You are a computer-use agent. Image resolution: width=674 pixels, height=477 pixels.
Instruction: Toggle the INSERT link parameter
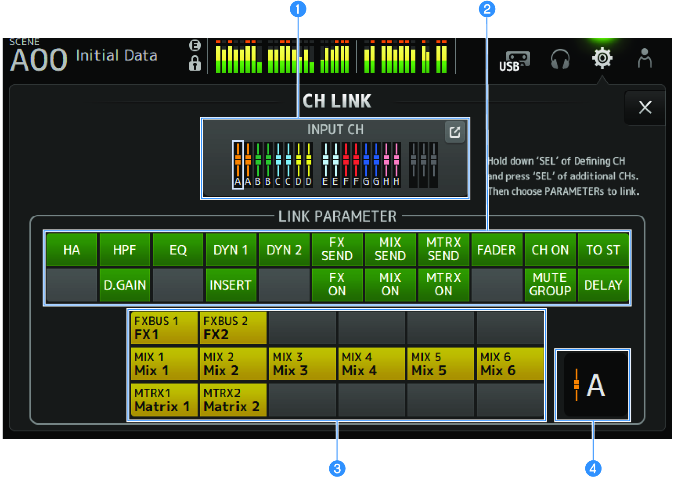231,284
